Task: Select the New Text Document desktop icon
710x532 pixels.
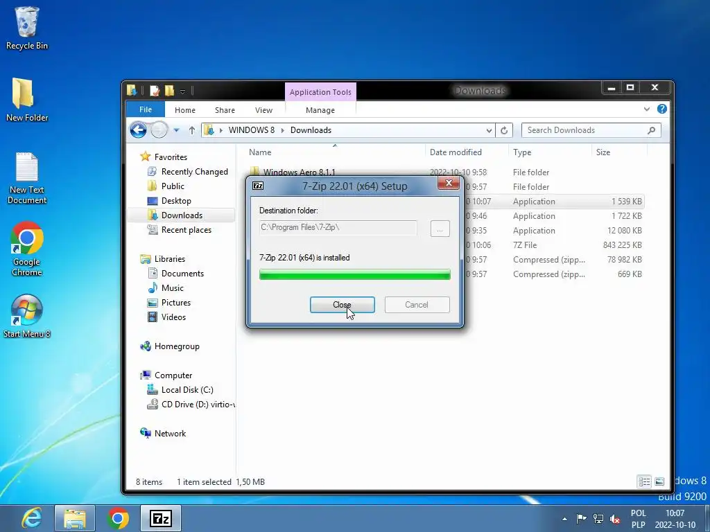Action: (x=27, y=178)
